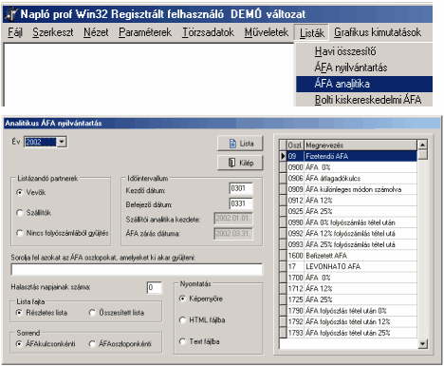The height and width of the screenshot is (367, 444).
Task: Click the ÁFA zárás dátuma field
Action: 233,234
